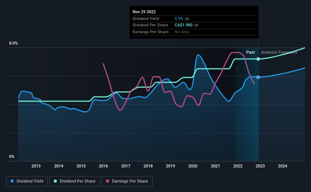The width and height of the screenshot is (311, 192).
Task: Click the Past section label
Action: (250, 52)
